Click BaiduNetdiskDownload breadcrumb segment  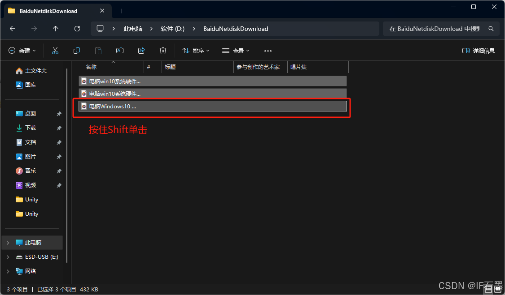tap(236, 29)
